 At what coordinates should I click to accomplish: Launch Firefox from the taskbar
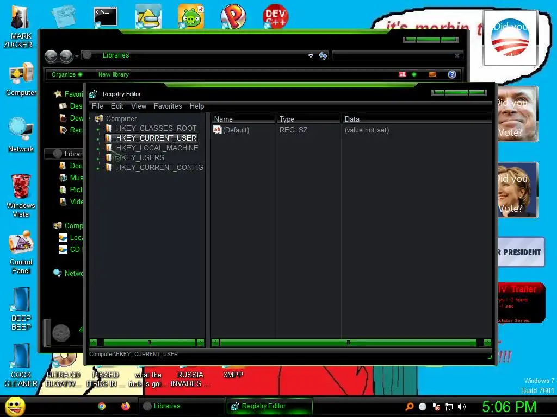(126, 406)
